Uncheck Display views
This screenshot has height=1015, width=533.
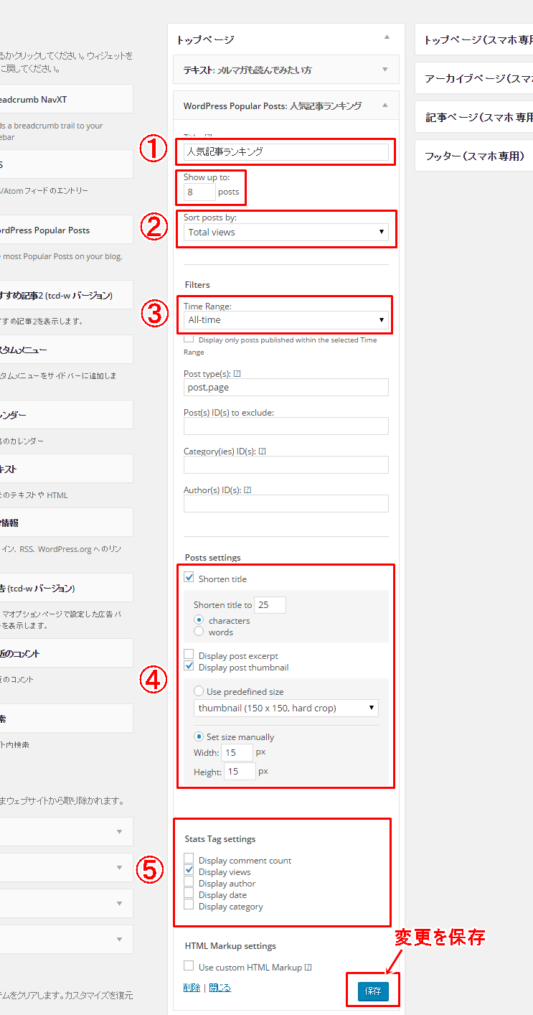(189, 871)
